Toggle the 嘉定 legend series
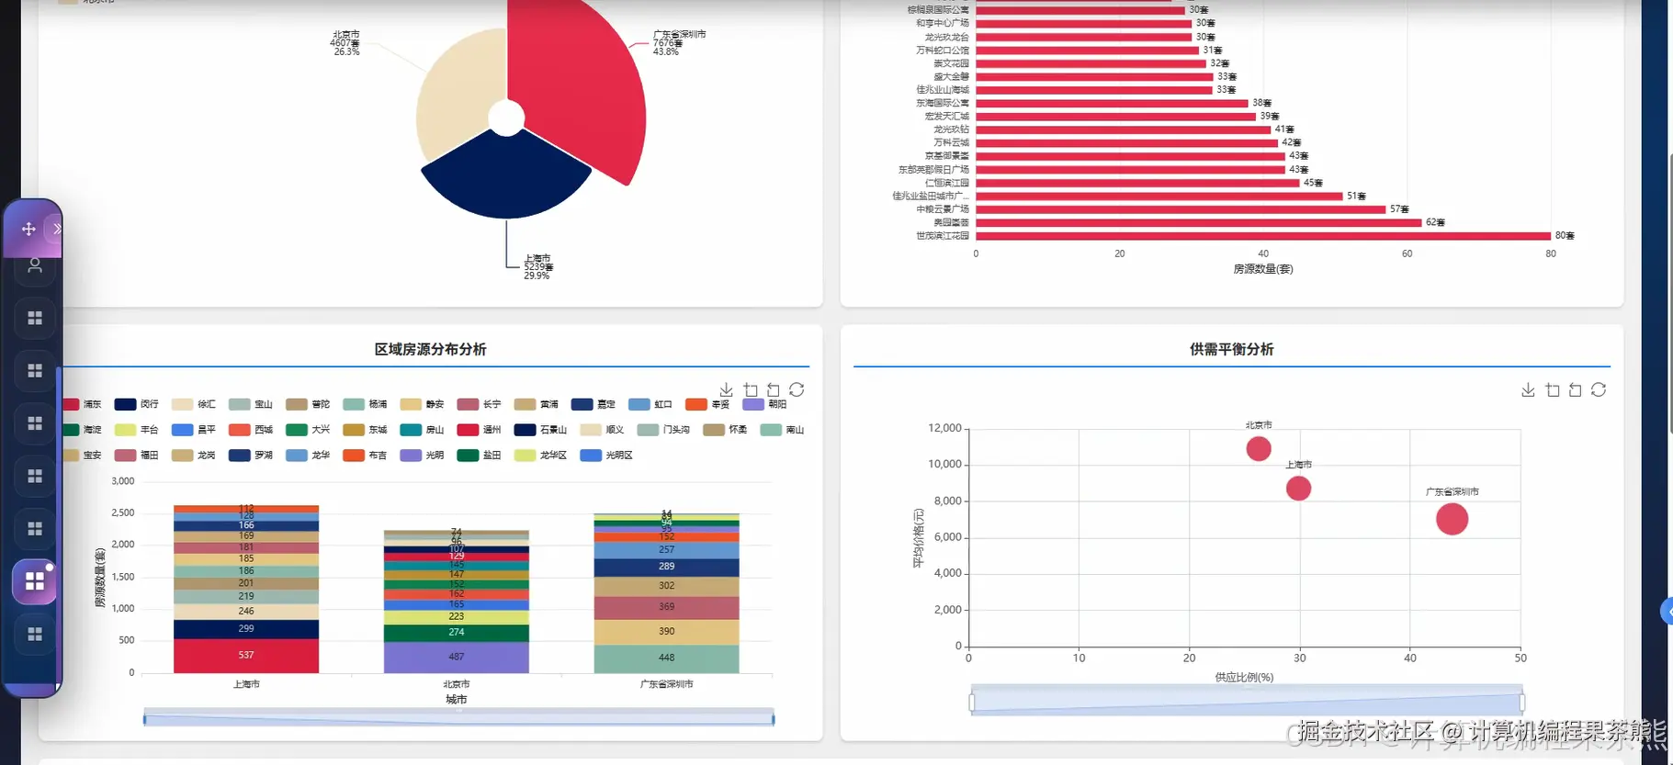This screenshot has height=765, width=1673. (593, 404)
